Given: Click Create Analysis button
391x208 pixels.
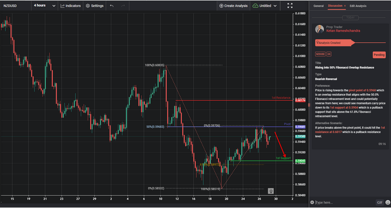Looking at the screenshot, I should (234, 6).
